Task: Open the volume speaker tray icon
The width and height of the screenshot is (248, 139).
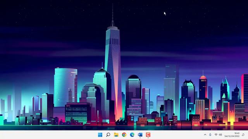Action: pos(220,135)
